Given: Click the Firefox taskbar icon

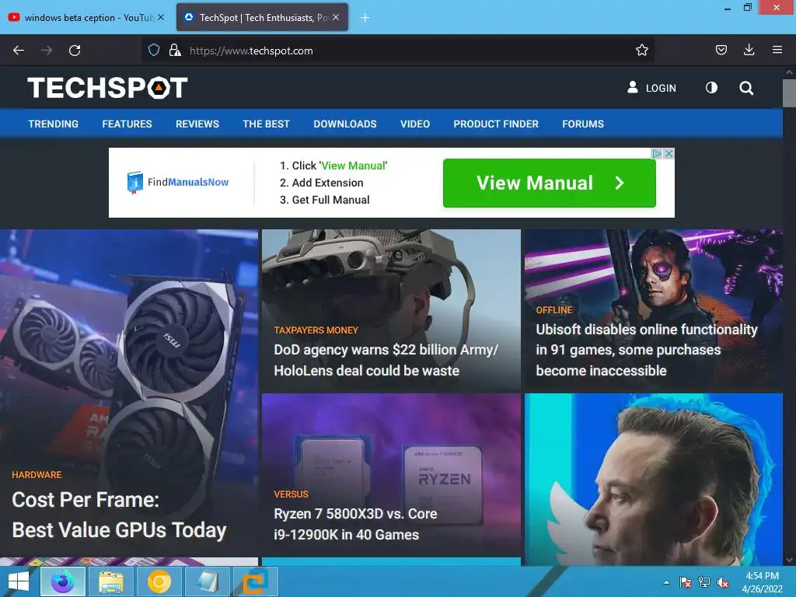Looking at the screenshot, I should pos(62,581).
